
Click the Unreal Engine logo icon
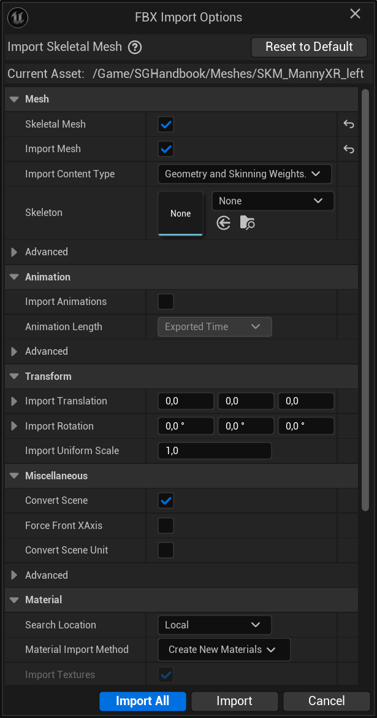18,18
